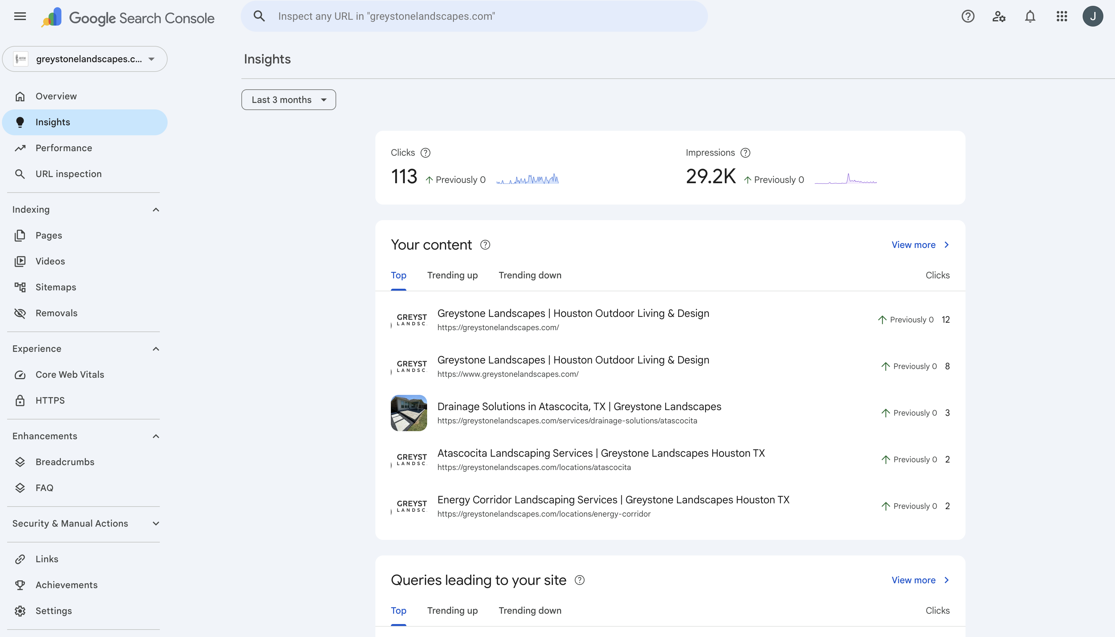Click the help icon next to Clicks
Image resolution: width=1115 pixels, height=637 pixels.
click(x=425, y=153)
